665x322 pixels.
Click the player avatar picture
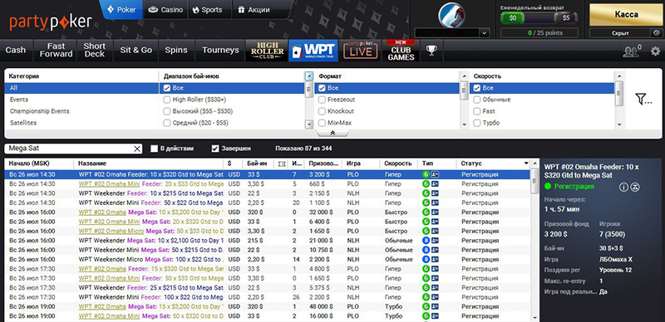pyautogui.click(x=451, y=15)
